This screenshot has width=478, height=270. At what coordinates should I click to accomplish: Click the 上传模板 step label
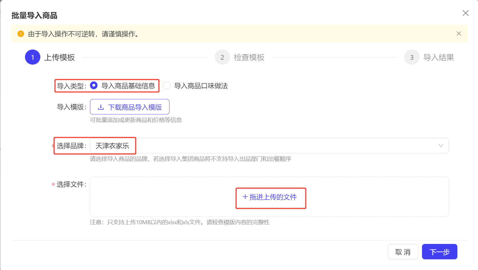tap(59, 57)
